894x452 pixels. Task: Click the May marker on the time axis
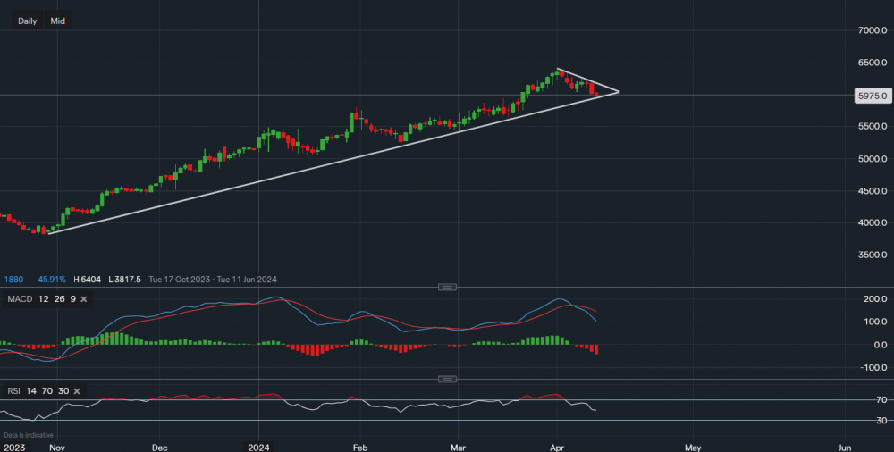pos(694,446)
